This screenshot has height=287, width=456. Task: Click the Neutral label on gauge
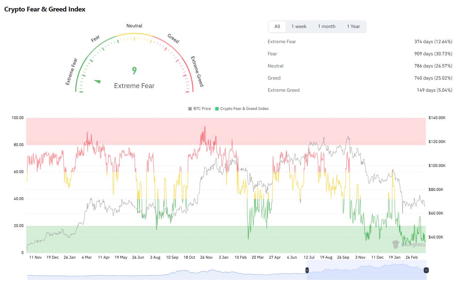pyautogui.click(x=134, y=26)
